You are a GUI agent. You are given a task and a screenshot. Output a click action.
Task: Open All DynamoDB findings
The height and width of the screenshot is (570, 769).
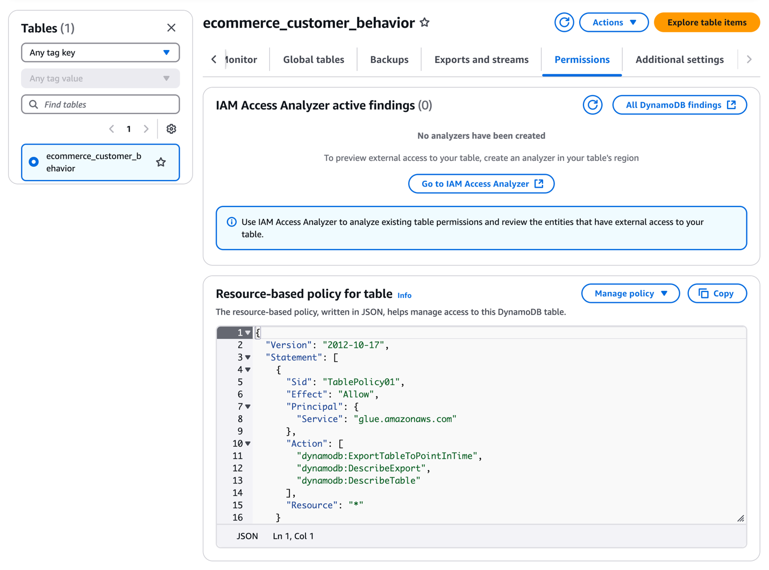[680, 105]
